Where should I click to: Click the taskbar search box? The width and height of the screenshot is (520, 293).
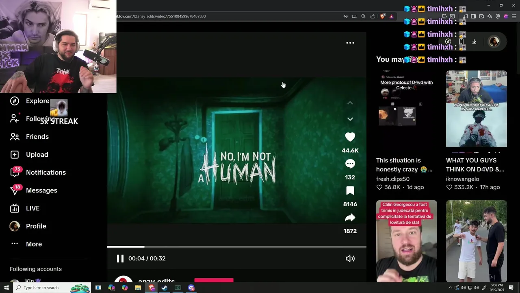pyautogui.click(x=52, y=288)
